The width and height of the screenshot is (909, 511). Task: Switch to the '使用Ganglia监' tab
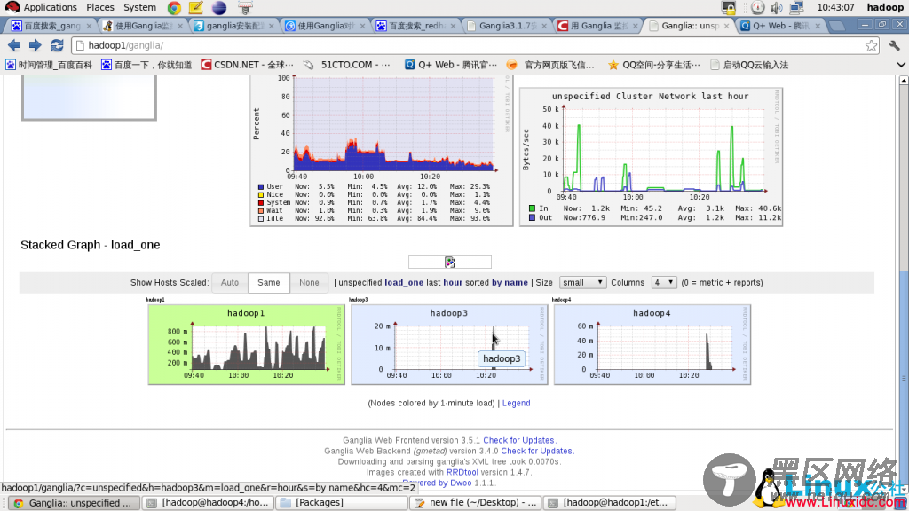click(x=143, y=26)
